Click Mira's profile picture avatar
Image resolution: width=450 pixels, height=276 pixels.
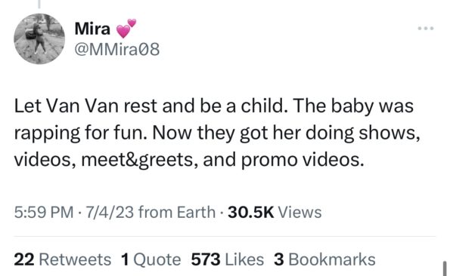pos(39,38)
